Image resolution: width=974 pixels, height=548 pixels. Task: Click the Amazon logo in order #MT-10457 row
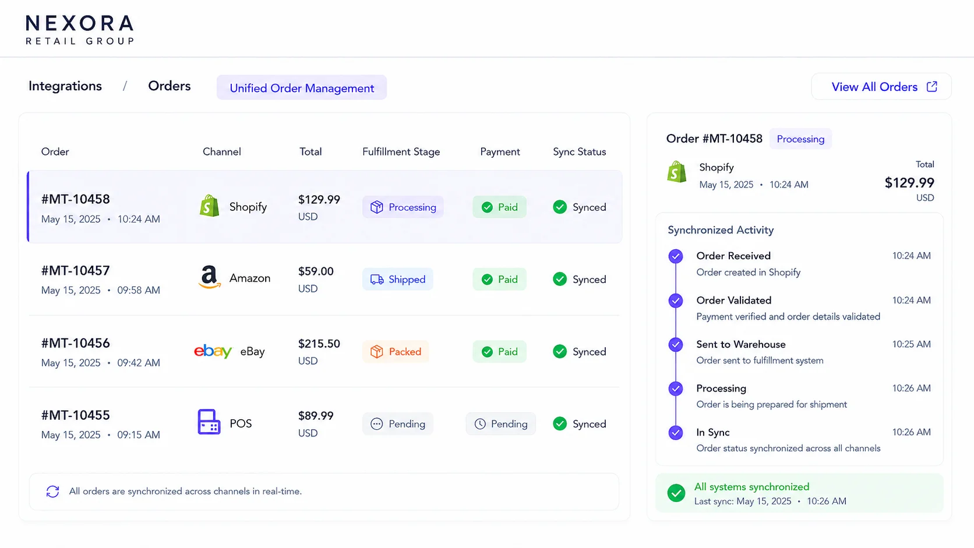(x=209, y=277)
